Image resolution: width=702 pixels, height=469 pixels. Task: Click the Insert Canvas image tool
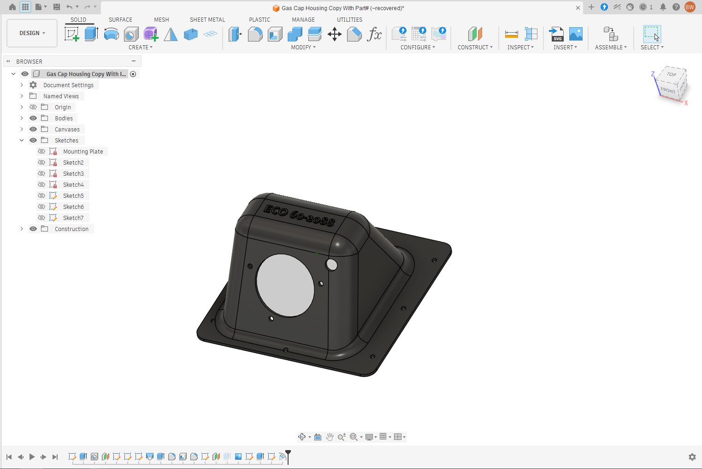coord(576,34)
